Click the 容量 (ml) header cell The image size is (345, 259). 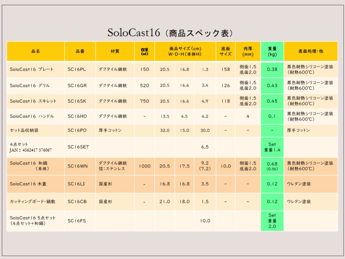point(144,51)
